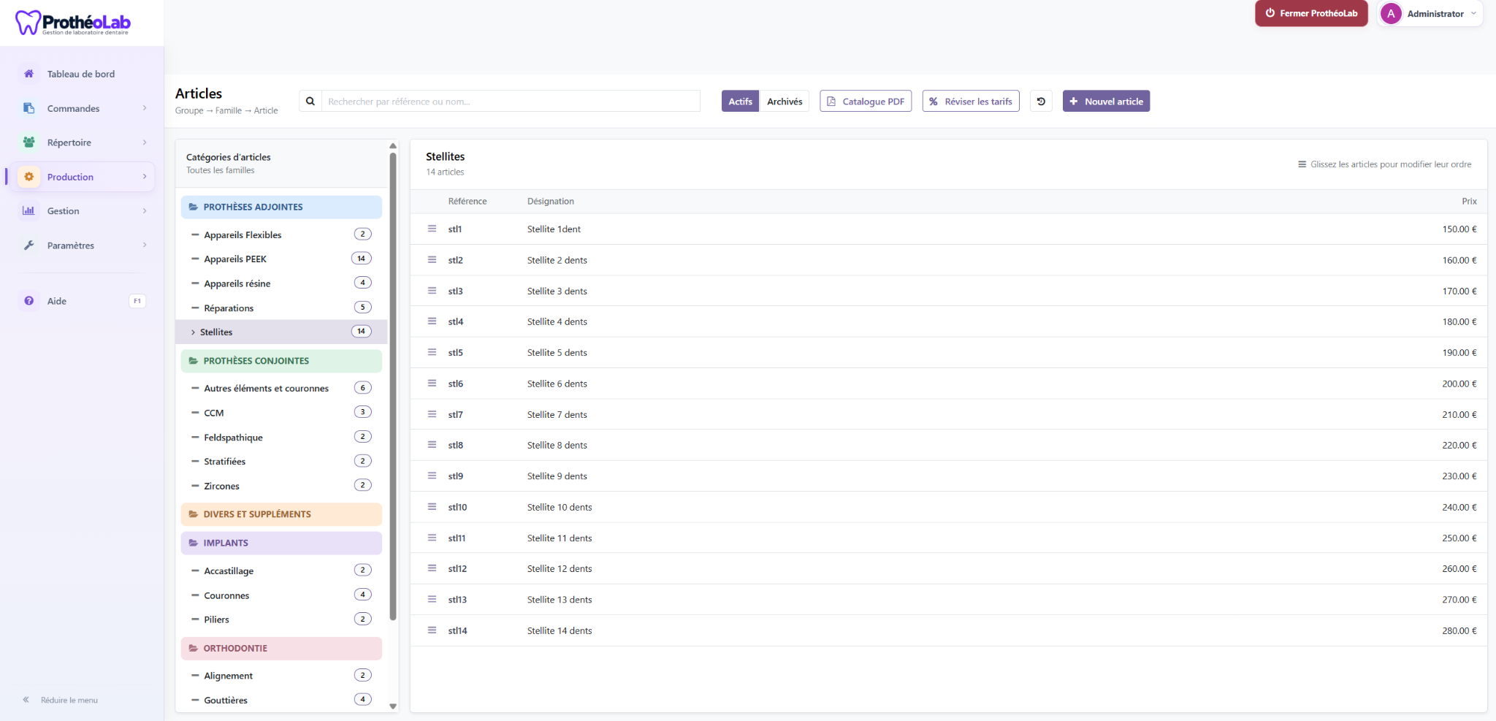This screenshot has width=1496, height=721.
Task: Open the Administrator dropdown arrow
Action: (x=1473, y=14)
